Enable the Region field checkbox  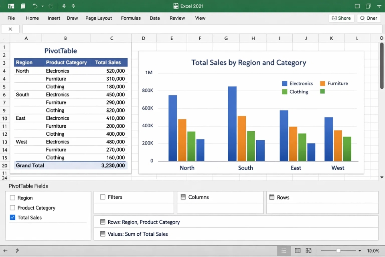[x=12, y=198]
